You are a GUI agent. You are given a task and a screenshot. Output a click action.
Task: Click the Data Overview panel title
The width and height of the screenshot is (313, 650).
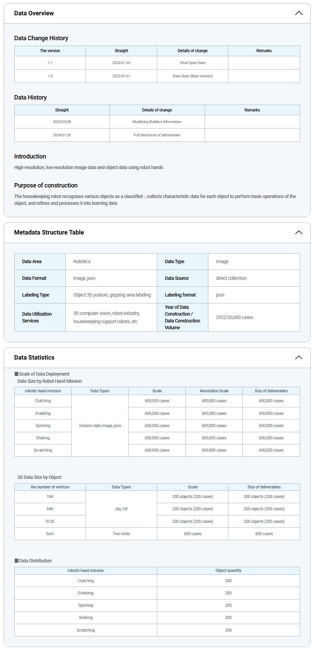point(34,13)
